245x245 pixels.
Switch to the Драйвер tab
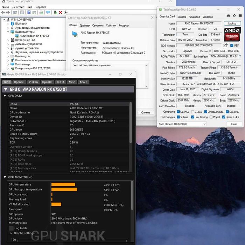pos(85,26)
